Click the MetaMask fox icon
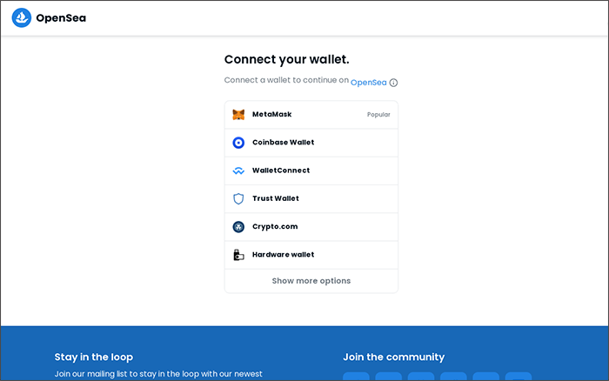Screen dimensions: 609x381 [238, 115]
